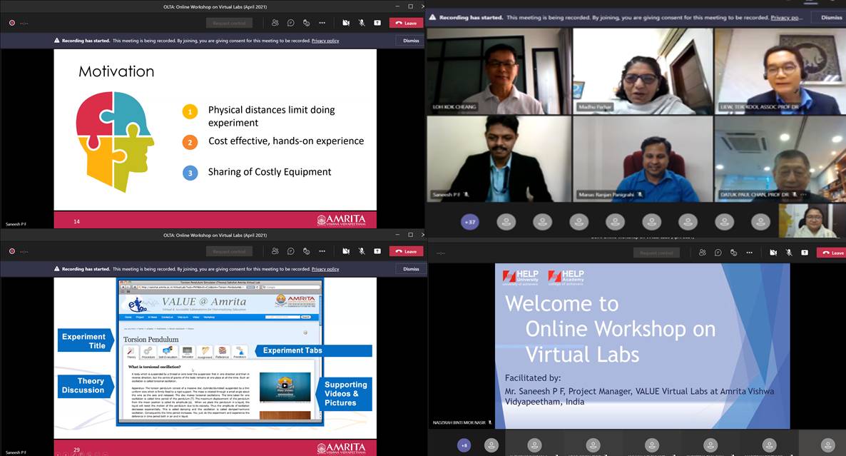Unmute microphone in Torsion Pendulum slide window
Image resolution: width=846 pixels, height=456 pixels.
pyautogui.click(x=362, y=251)
